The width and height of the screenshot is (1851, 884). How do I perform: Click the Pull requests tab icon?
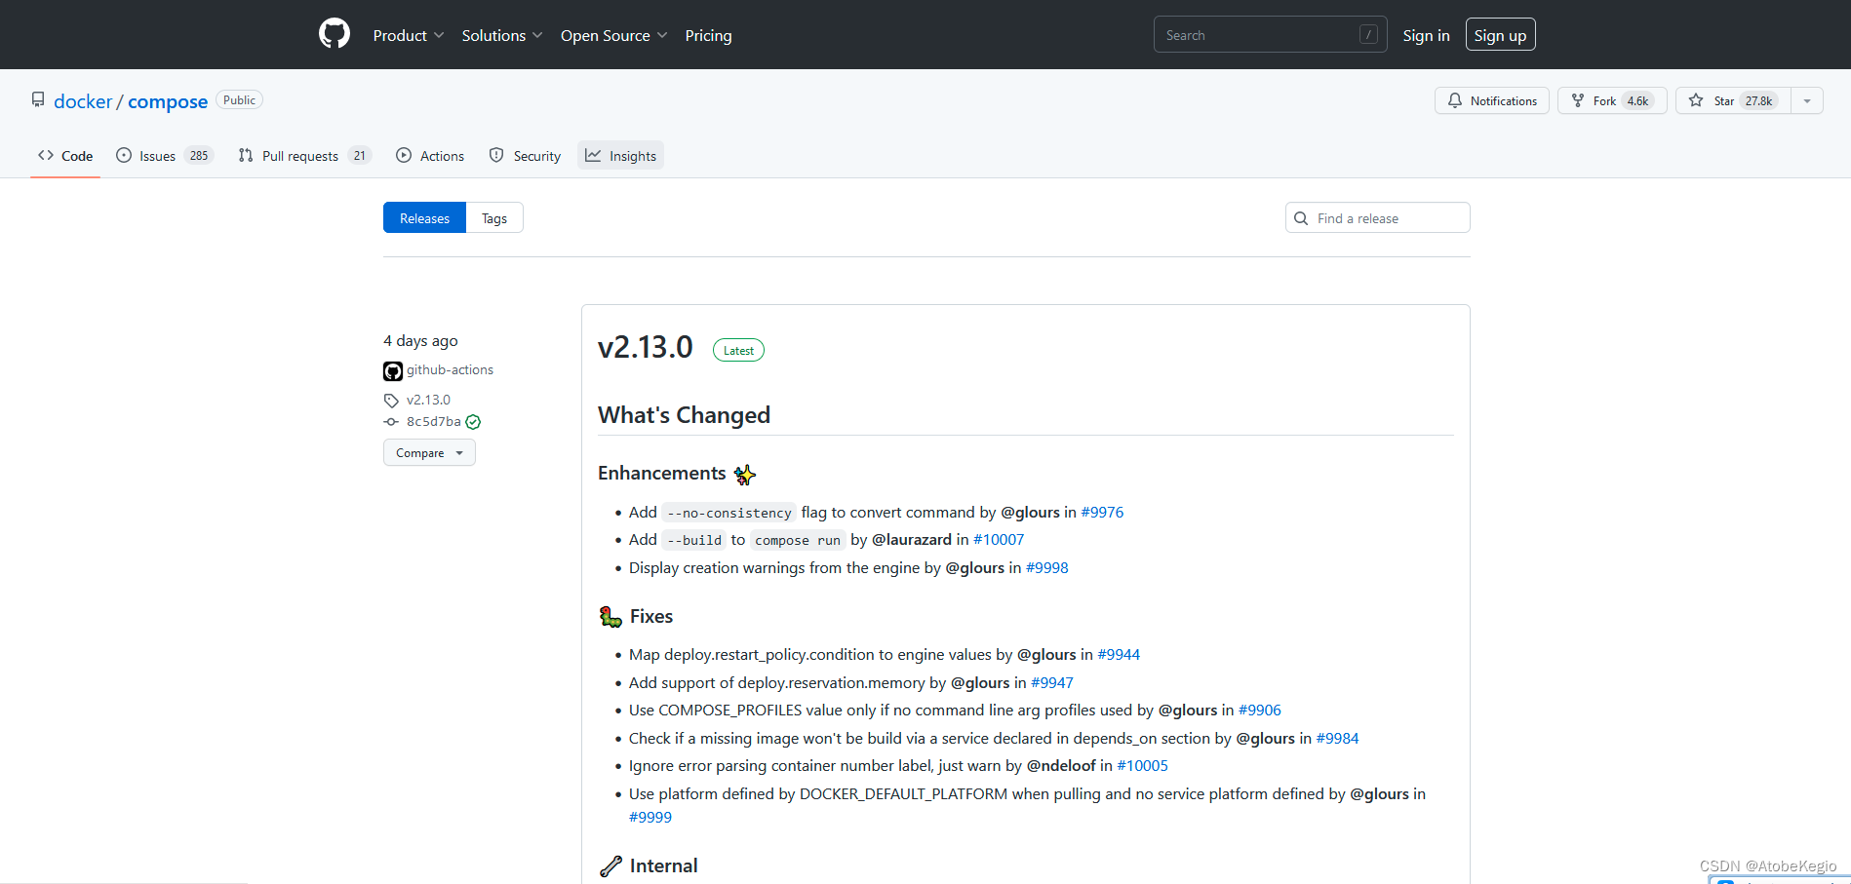[246, 155]
